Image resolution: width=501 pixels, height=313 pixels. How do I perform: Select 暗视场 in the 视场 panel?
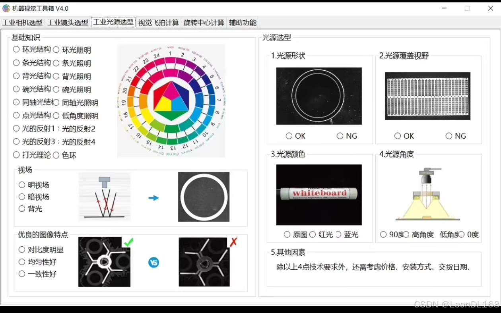tap(22, 196)
